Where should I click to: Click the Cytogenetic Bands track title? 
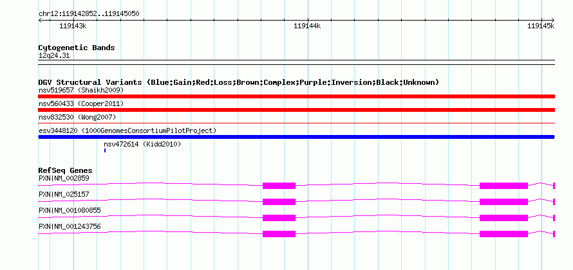[77, 48]
